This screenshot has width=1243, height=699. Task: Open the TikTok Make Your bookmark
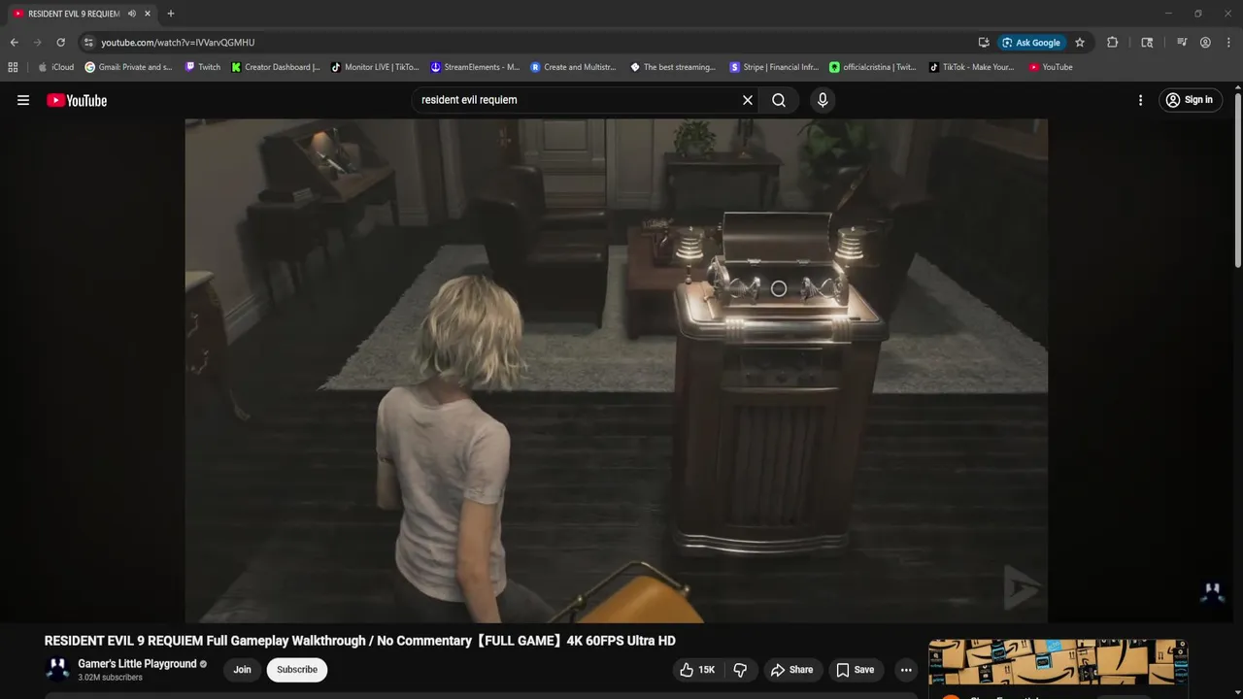[972, 67]
